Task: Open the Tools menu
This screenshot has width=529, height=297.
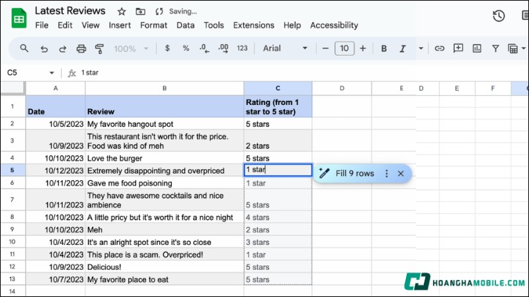Action: coord(214,25)
